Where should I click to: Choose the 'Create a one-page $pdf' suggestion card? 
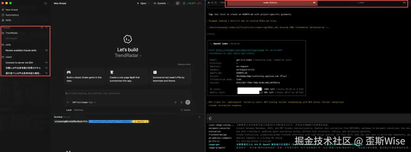pyautogui.click(x=127, y=76)
